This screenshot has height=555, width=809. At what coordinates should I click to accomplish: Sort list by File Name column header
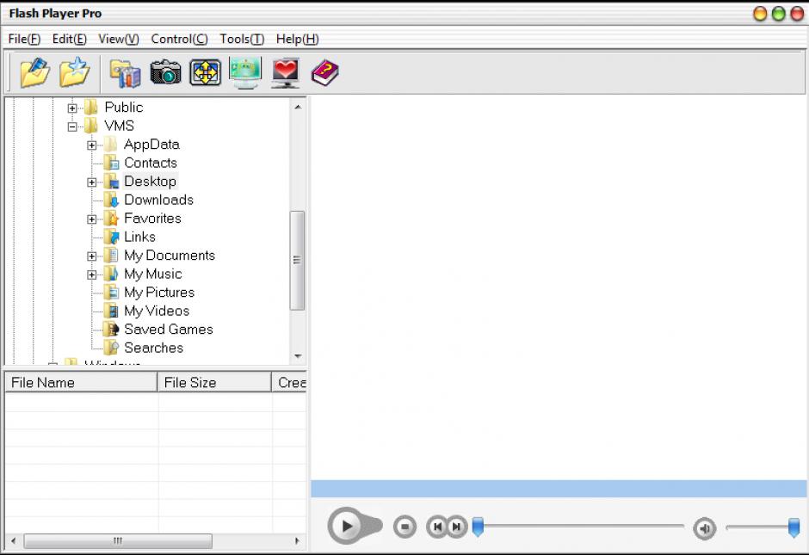click(81, 382)
